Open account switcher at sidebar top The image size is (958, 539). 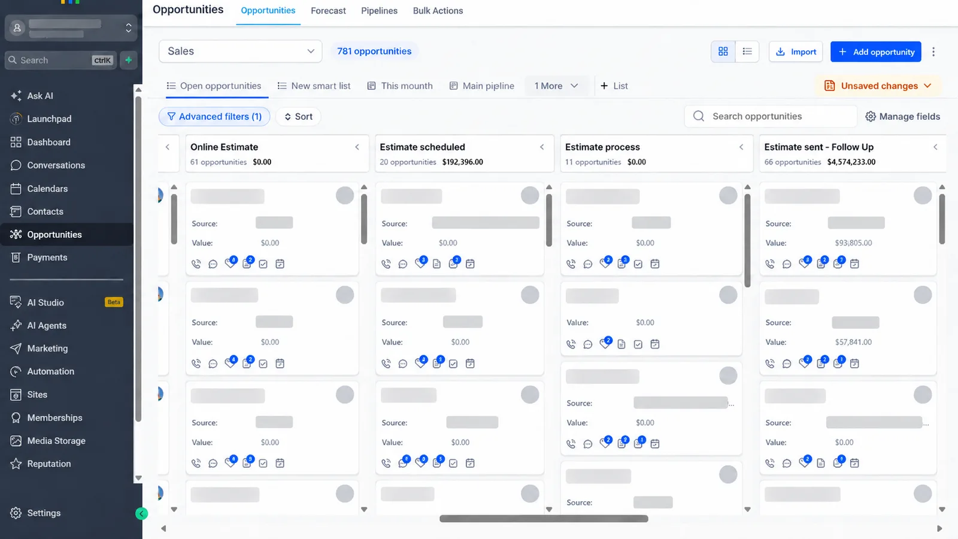pyautogui.click(x=71, y=28)
